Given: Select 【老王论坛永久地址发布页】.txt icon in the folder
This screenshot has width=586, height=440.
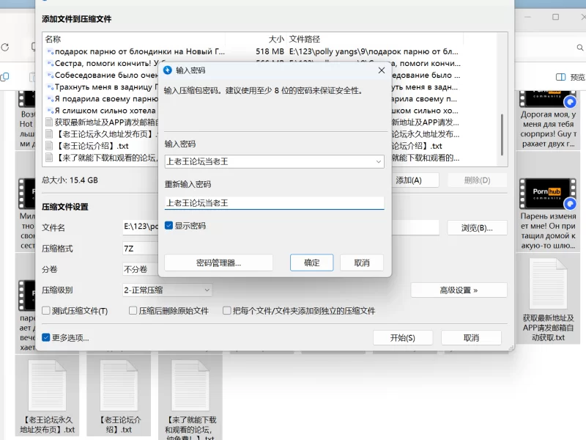Looking at the screenshot, I should tap(48, 386).
